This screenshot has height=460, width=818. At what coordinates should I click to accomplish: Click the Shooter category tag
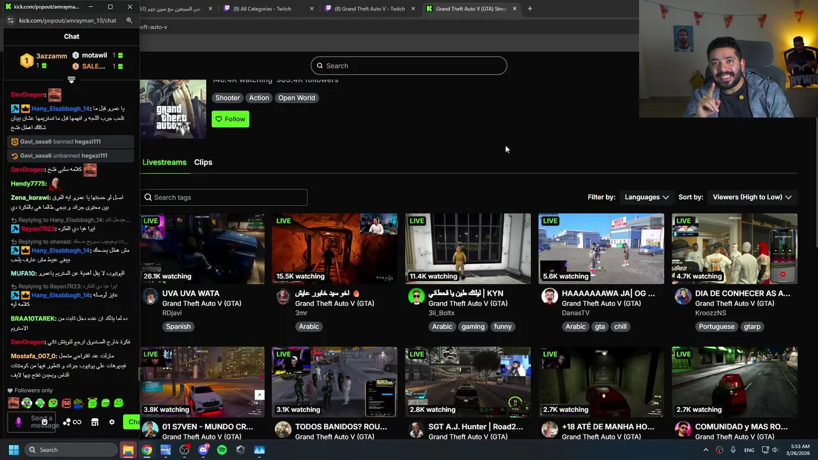click(228, 98)
